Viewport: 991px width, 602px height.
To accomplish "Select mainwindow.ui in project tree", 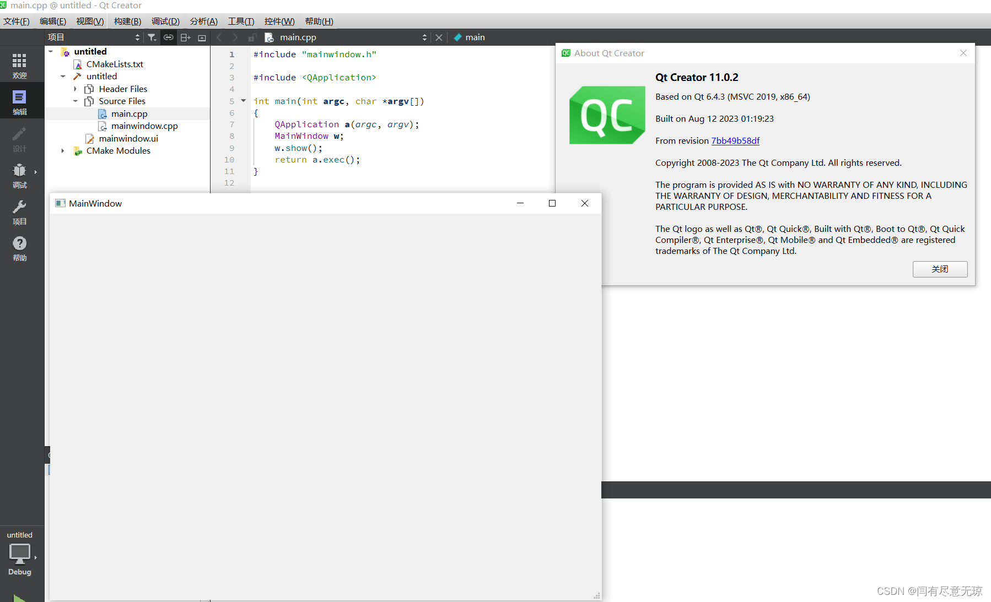I will pos(128,139).
